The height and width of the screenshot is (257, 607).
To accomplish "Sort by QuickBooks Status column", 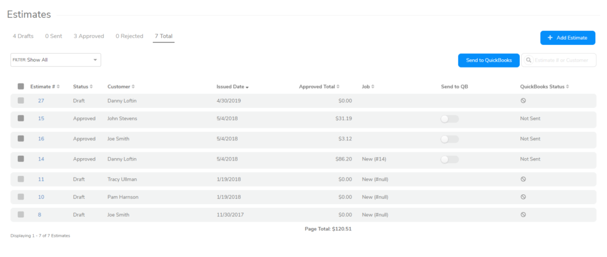I will [x=567, y=87].
